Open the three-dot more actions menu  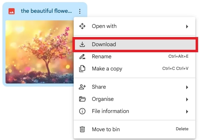[80, 12]
